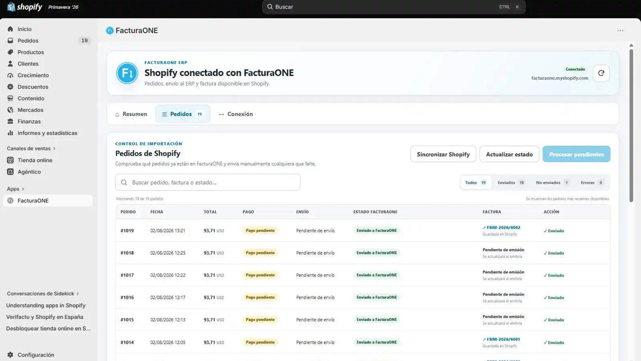This screenshot has width=641, height=361.
Task: Click the Contenido icon in sidebar
Action: pos(10,98)
